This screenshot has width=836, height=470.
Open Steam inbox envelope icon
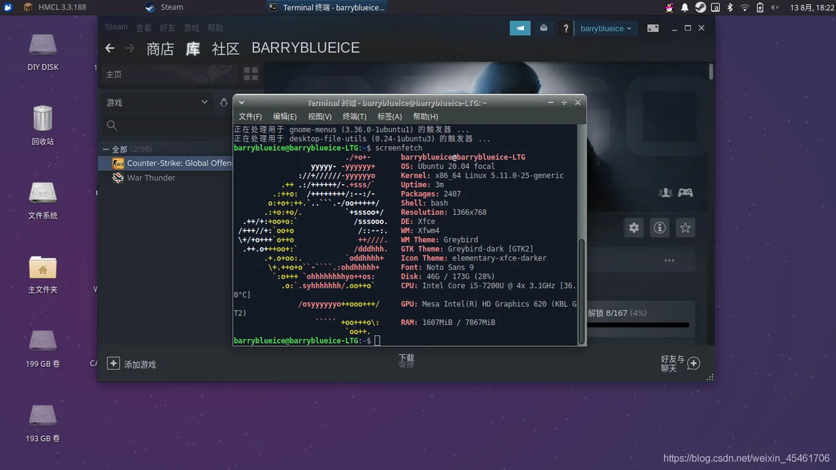(544, 29)
